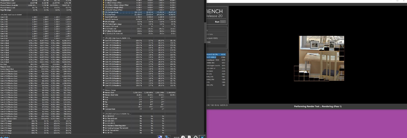Close the HWiNFO sensors with the X icon
Image resolution: width=407 pixels, height=138 pixels.
(x=202, y=137)
